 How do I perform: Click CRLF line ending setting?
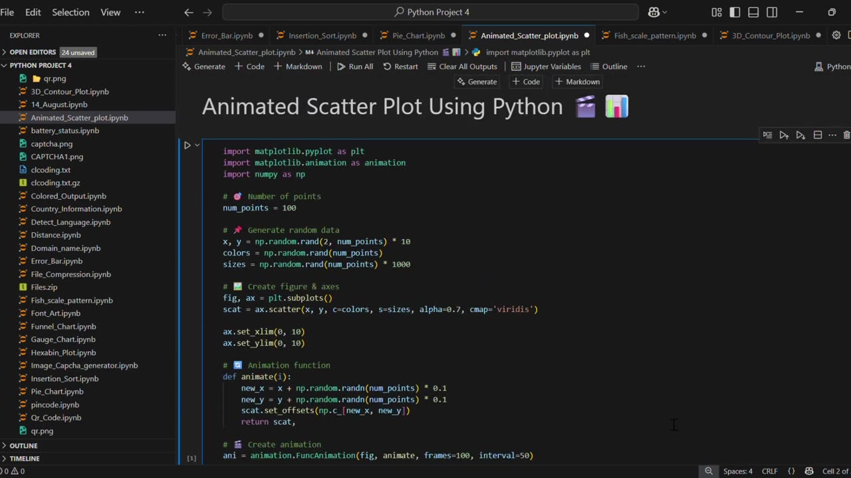[770, 471]
